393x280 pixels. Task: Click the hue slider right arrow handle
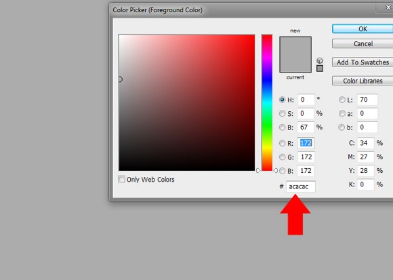(x=276, y=170)
